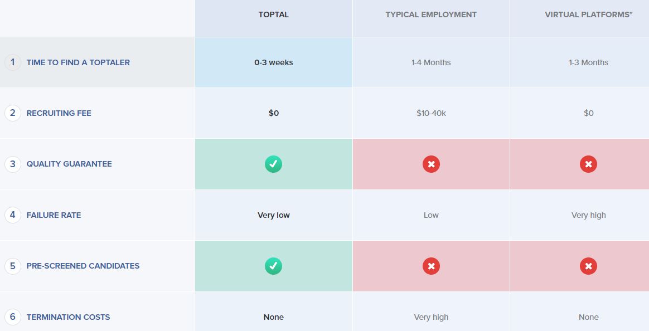
Task: Click the Recruiting Fee row label
Action: [x=59, y=113]
